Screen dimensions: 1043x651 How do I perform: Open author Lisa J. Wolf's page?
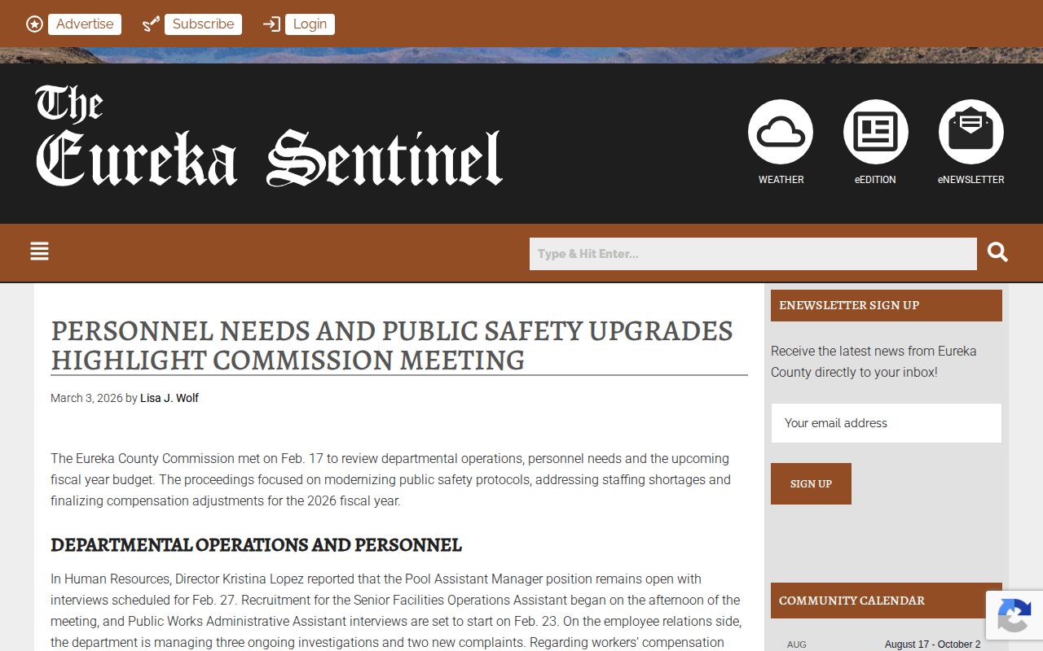click(169, 398)
